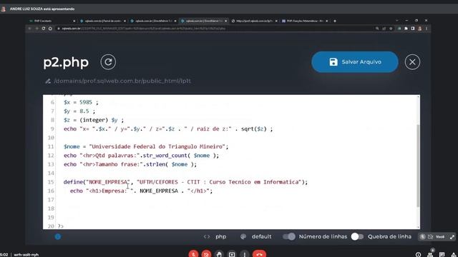This screenshot has width=458, height=257.
Task: Click the zoom magnifier in address bar
Action: pos(377,29)
